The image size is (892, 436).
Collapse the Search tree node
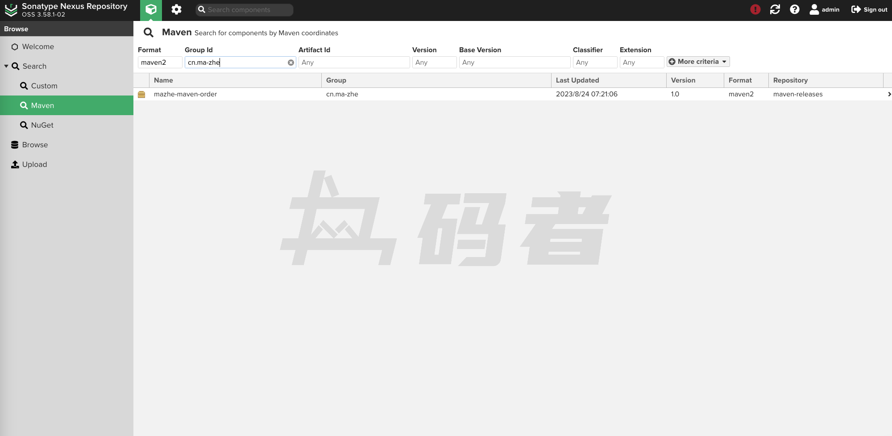click(x=6, y=66)
